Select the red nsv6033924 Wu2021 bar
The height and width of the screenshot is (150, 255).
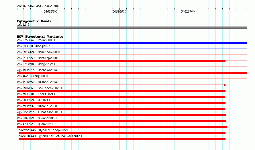[121, 103]
